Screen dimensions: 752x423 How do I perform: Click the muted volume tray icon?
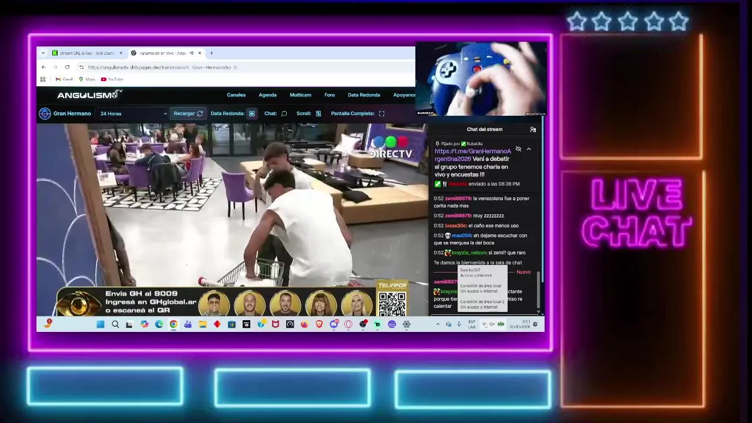pyautogui.click(x=492, y=324)
